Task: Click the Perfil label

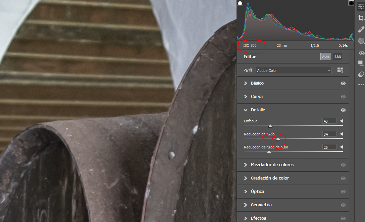Action: (x=248, y=70)
